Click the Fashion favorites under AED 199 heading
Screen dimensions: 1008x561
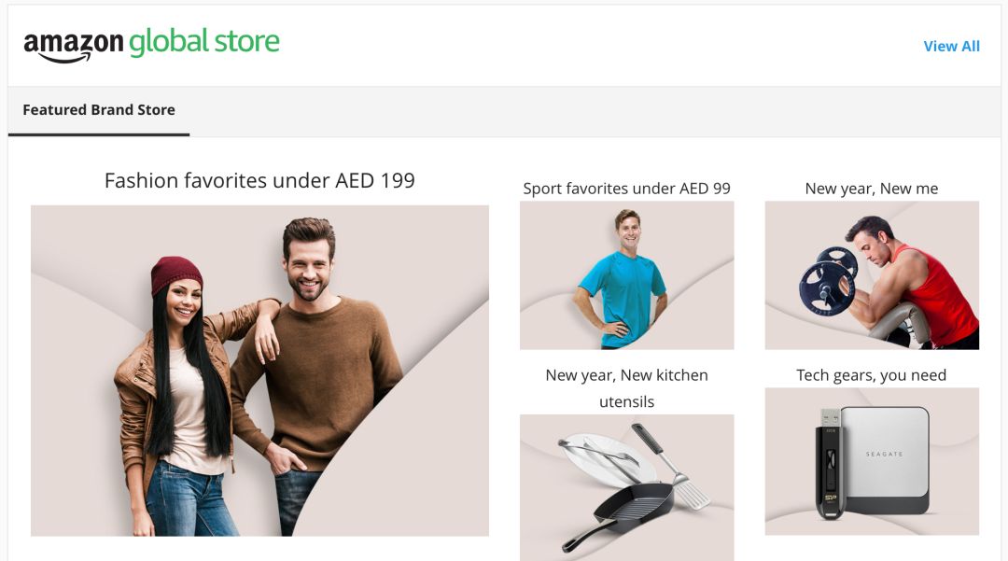click(x=259, y=180)
